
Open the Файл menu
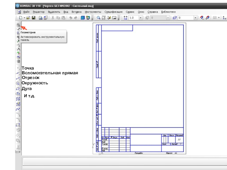[x=26, y=12]
